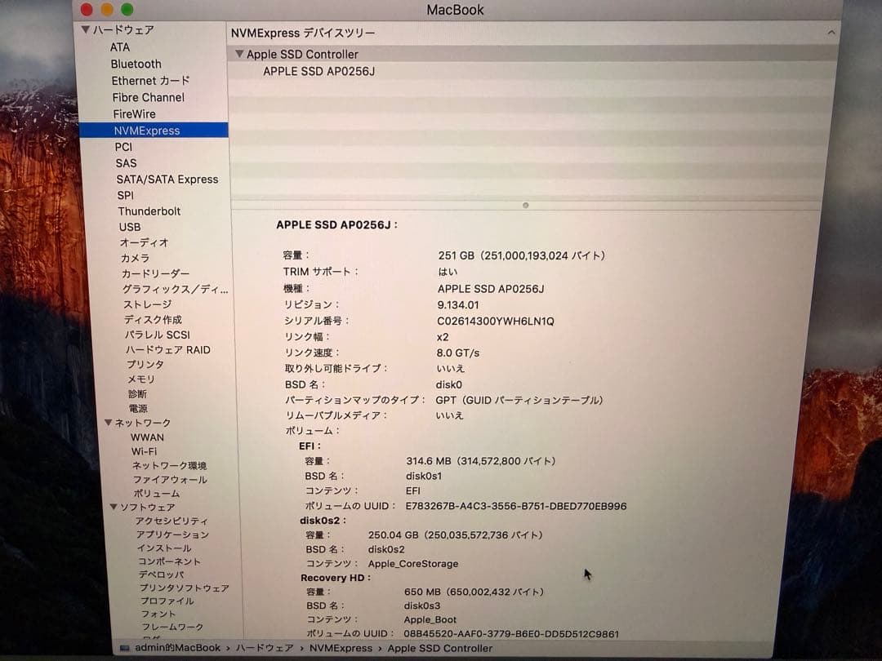Viewport: 882px width, 661px height.
Task: Collapse the ハードウェア sidebar section
Action: click(85, 29)
